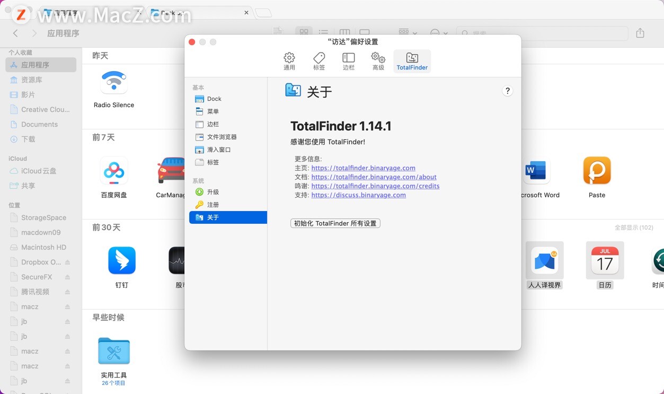
Task: Select 菜单 in TotalFinder sidebar
Action: tap(228, 111)
